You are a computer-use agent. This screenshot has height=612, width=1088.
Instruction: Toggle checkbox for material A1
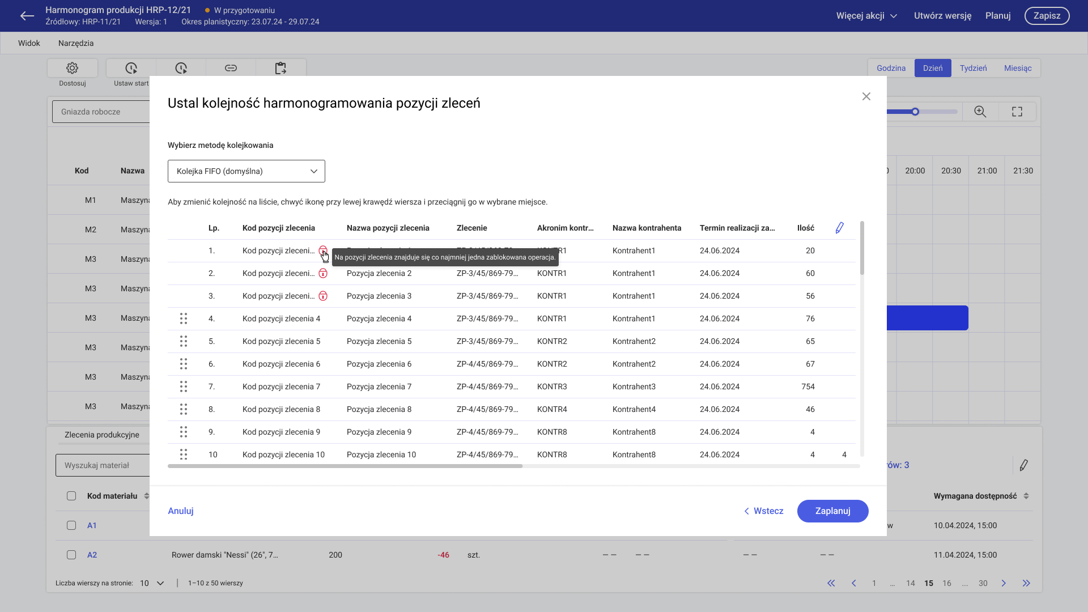[x=71, y=525]
